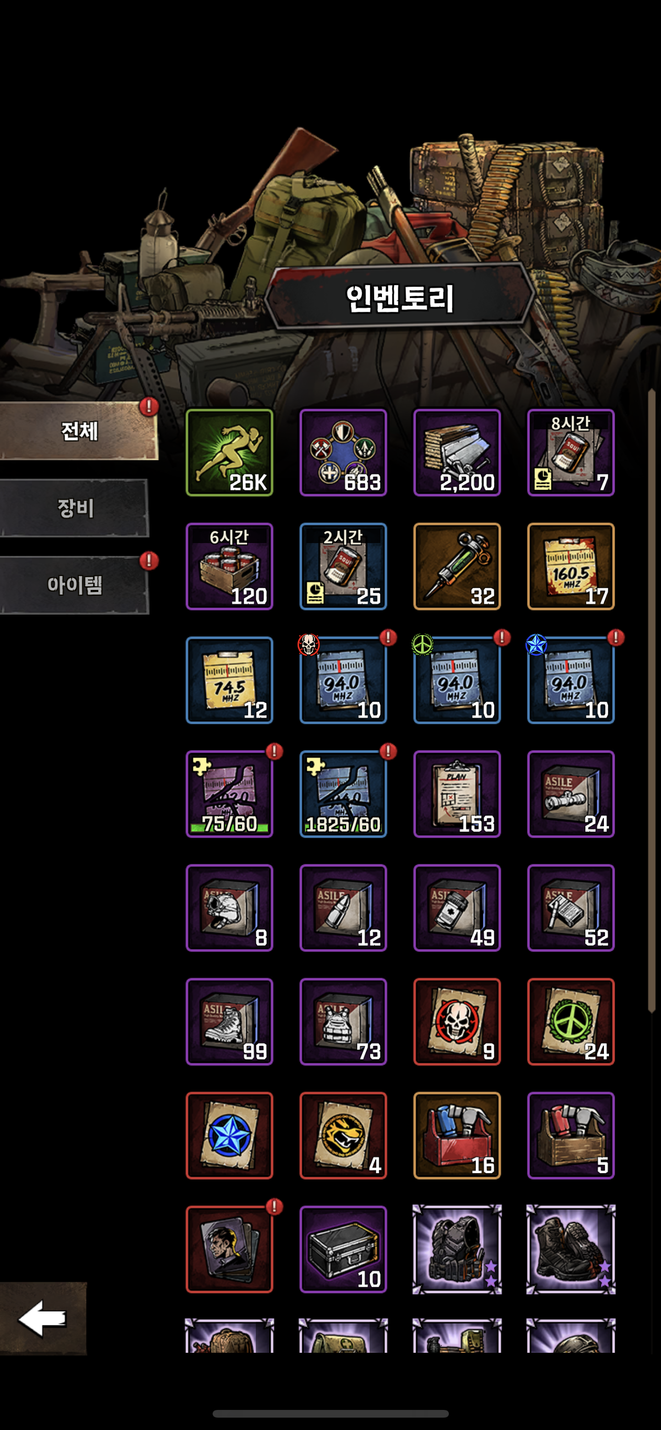Open the red toolbox with count 16
The width and height of the screenshot is (661, 1430).
pyautogui.click(x=457, y=1135)
